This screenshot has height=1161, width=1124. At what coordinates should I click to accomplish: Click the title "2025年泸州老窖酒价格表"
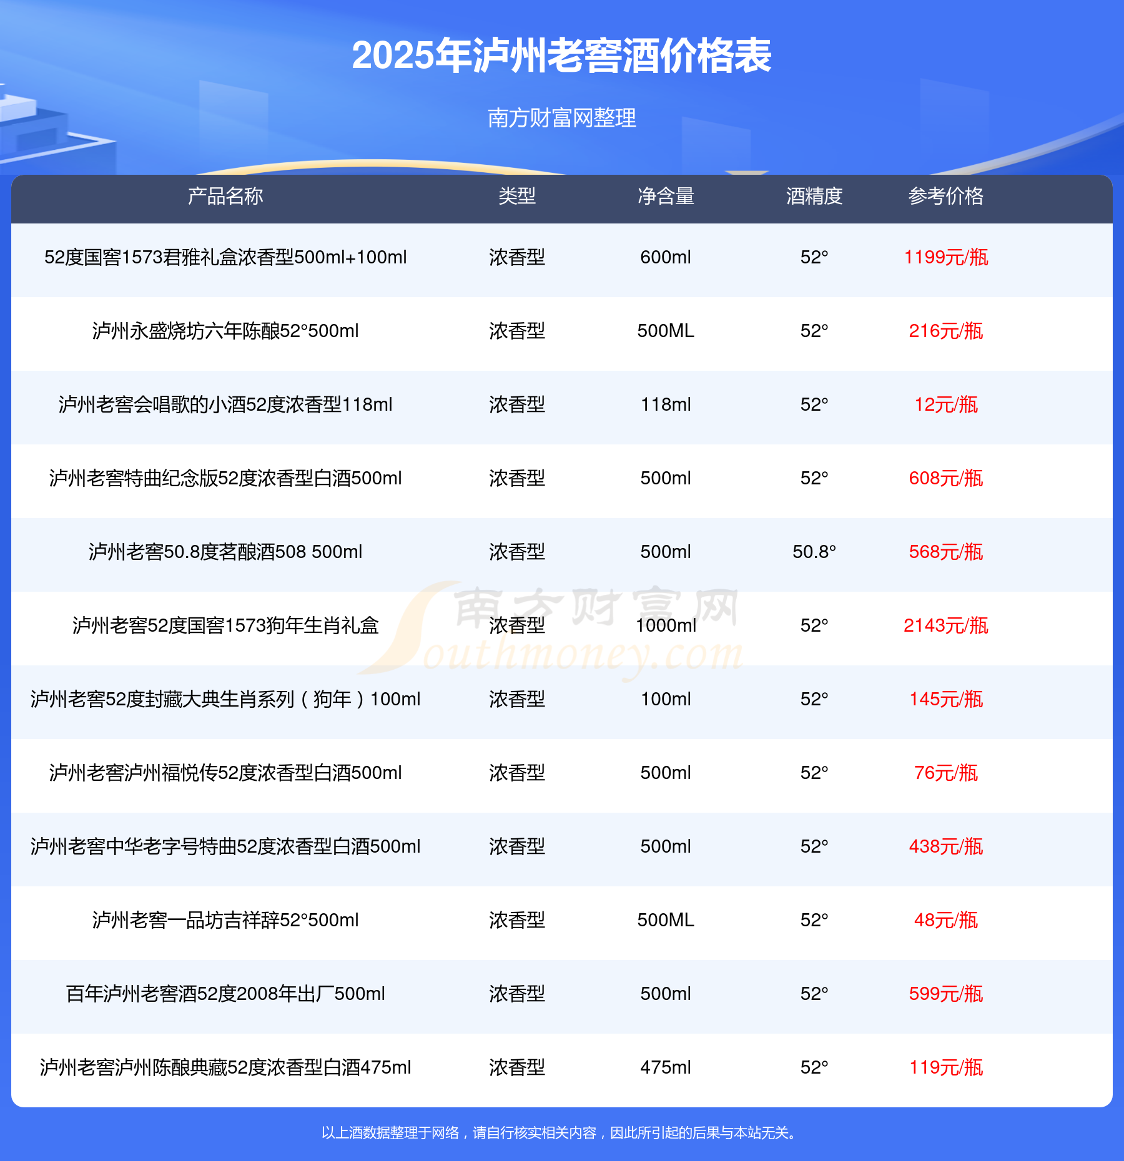click(x=562, y=56)
